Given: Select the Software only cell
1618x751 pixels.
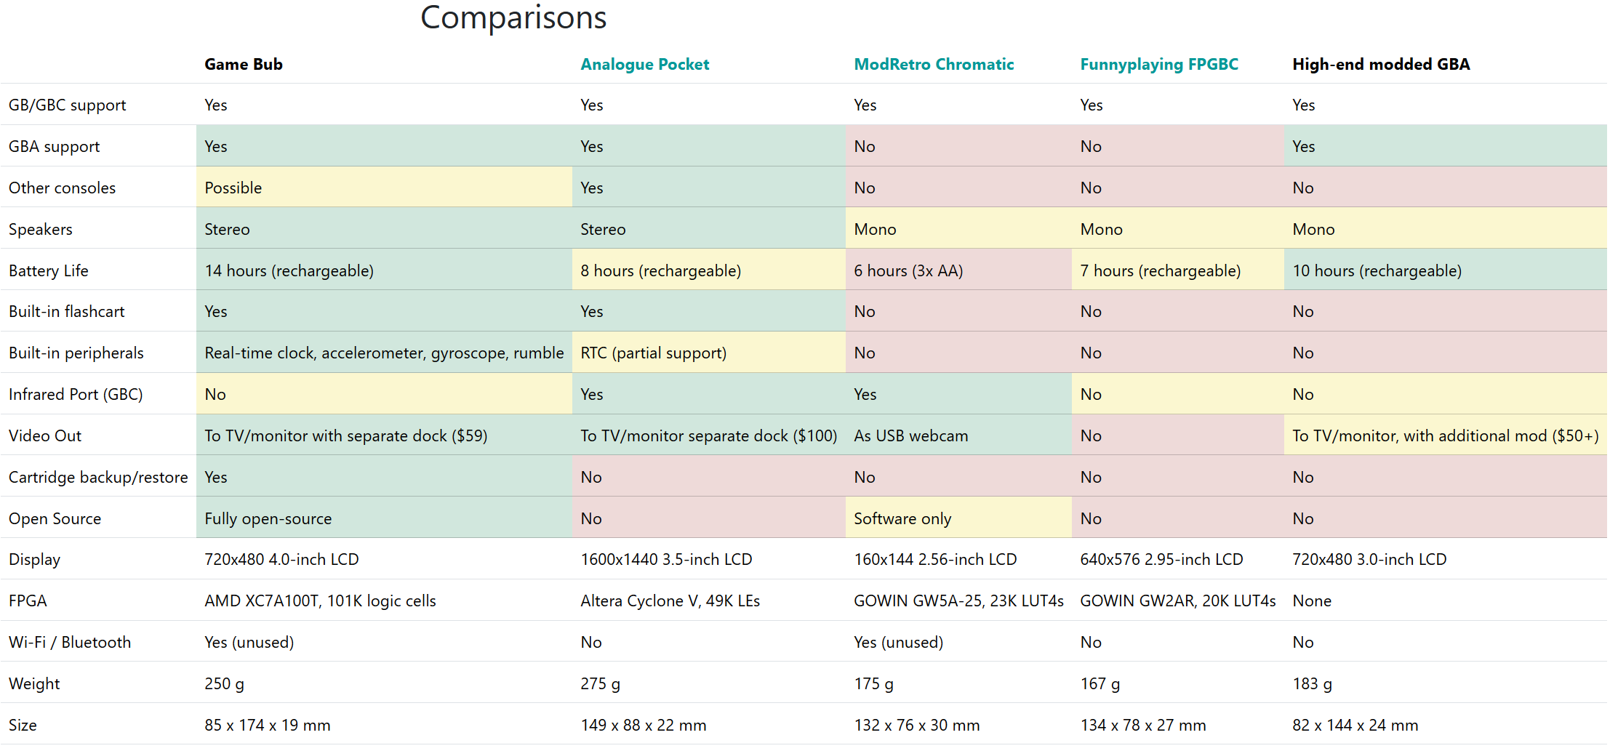Looking at the screenshot, I should click(x=902, y=518).
